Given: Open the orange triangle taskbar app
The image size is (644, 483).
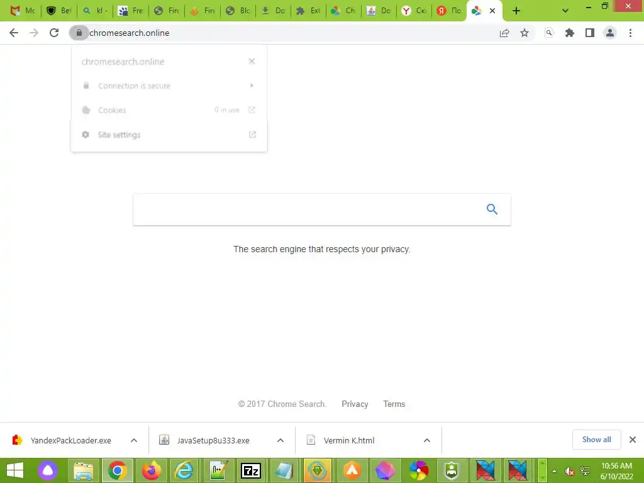Looking at the screenshot, I should click(352, 470).
